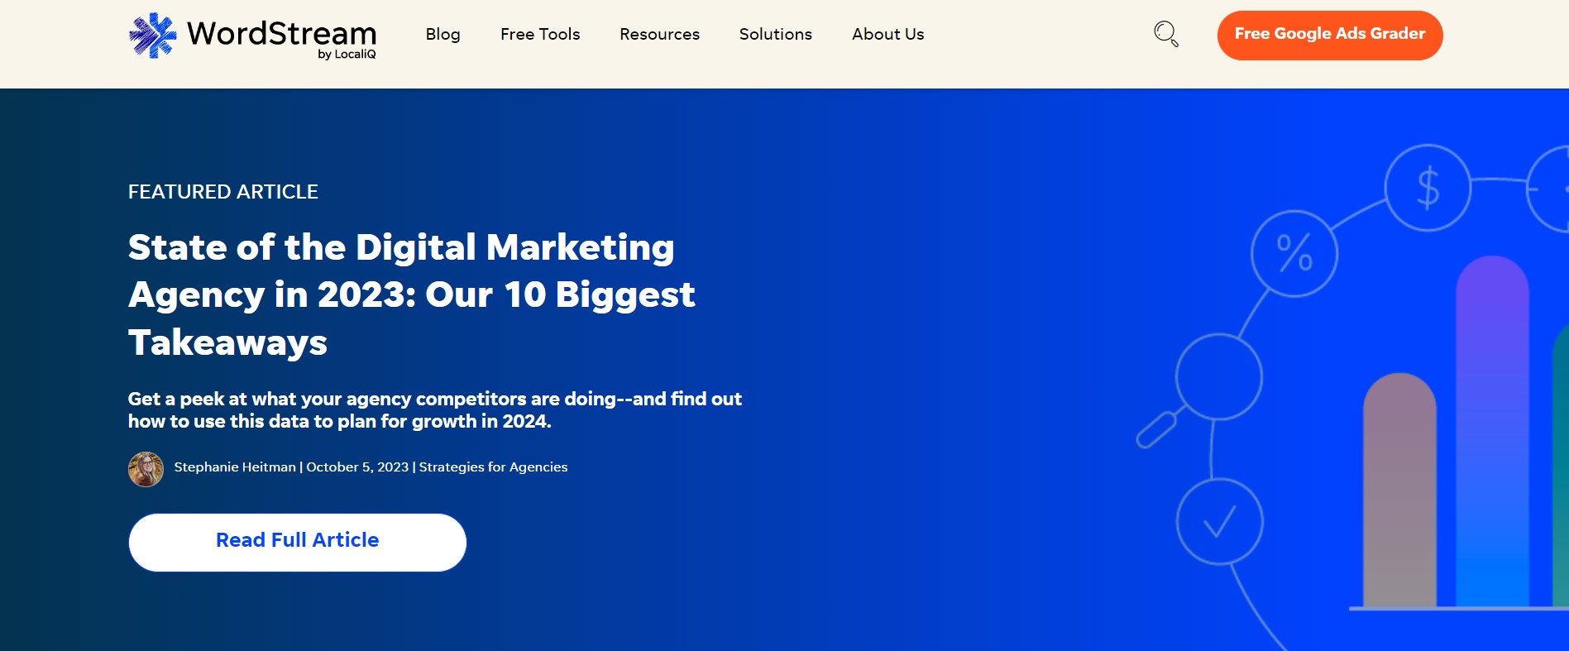Click Stephanie Heitman's author avatar

coord(146,469)
